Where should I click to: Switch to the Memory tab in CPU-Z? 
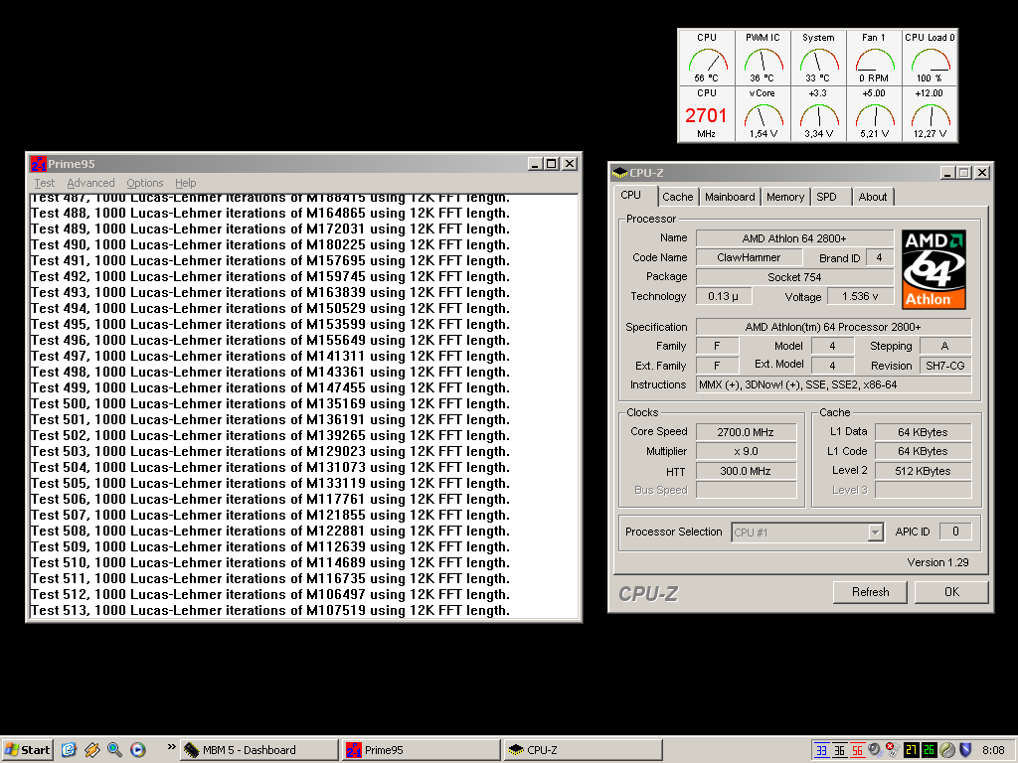point(784,197)
